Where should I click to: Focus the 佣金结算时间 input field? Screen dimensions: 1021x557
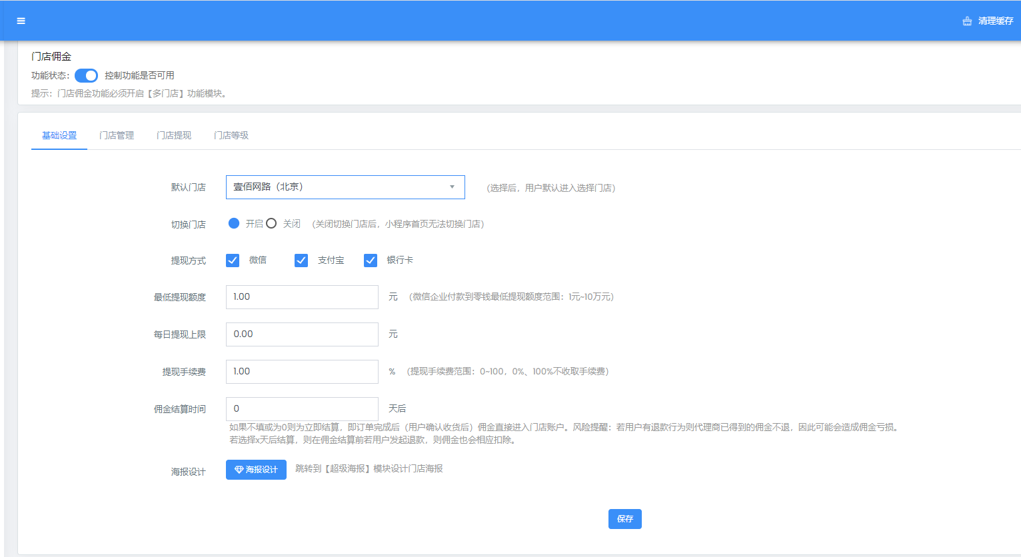(x=302, y=409)
